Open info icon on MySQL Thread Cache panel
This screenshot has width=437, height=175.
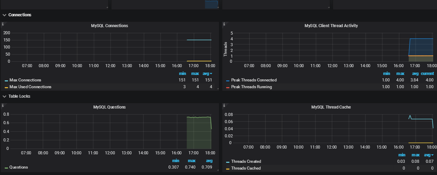pos(224,105)
